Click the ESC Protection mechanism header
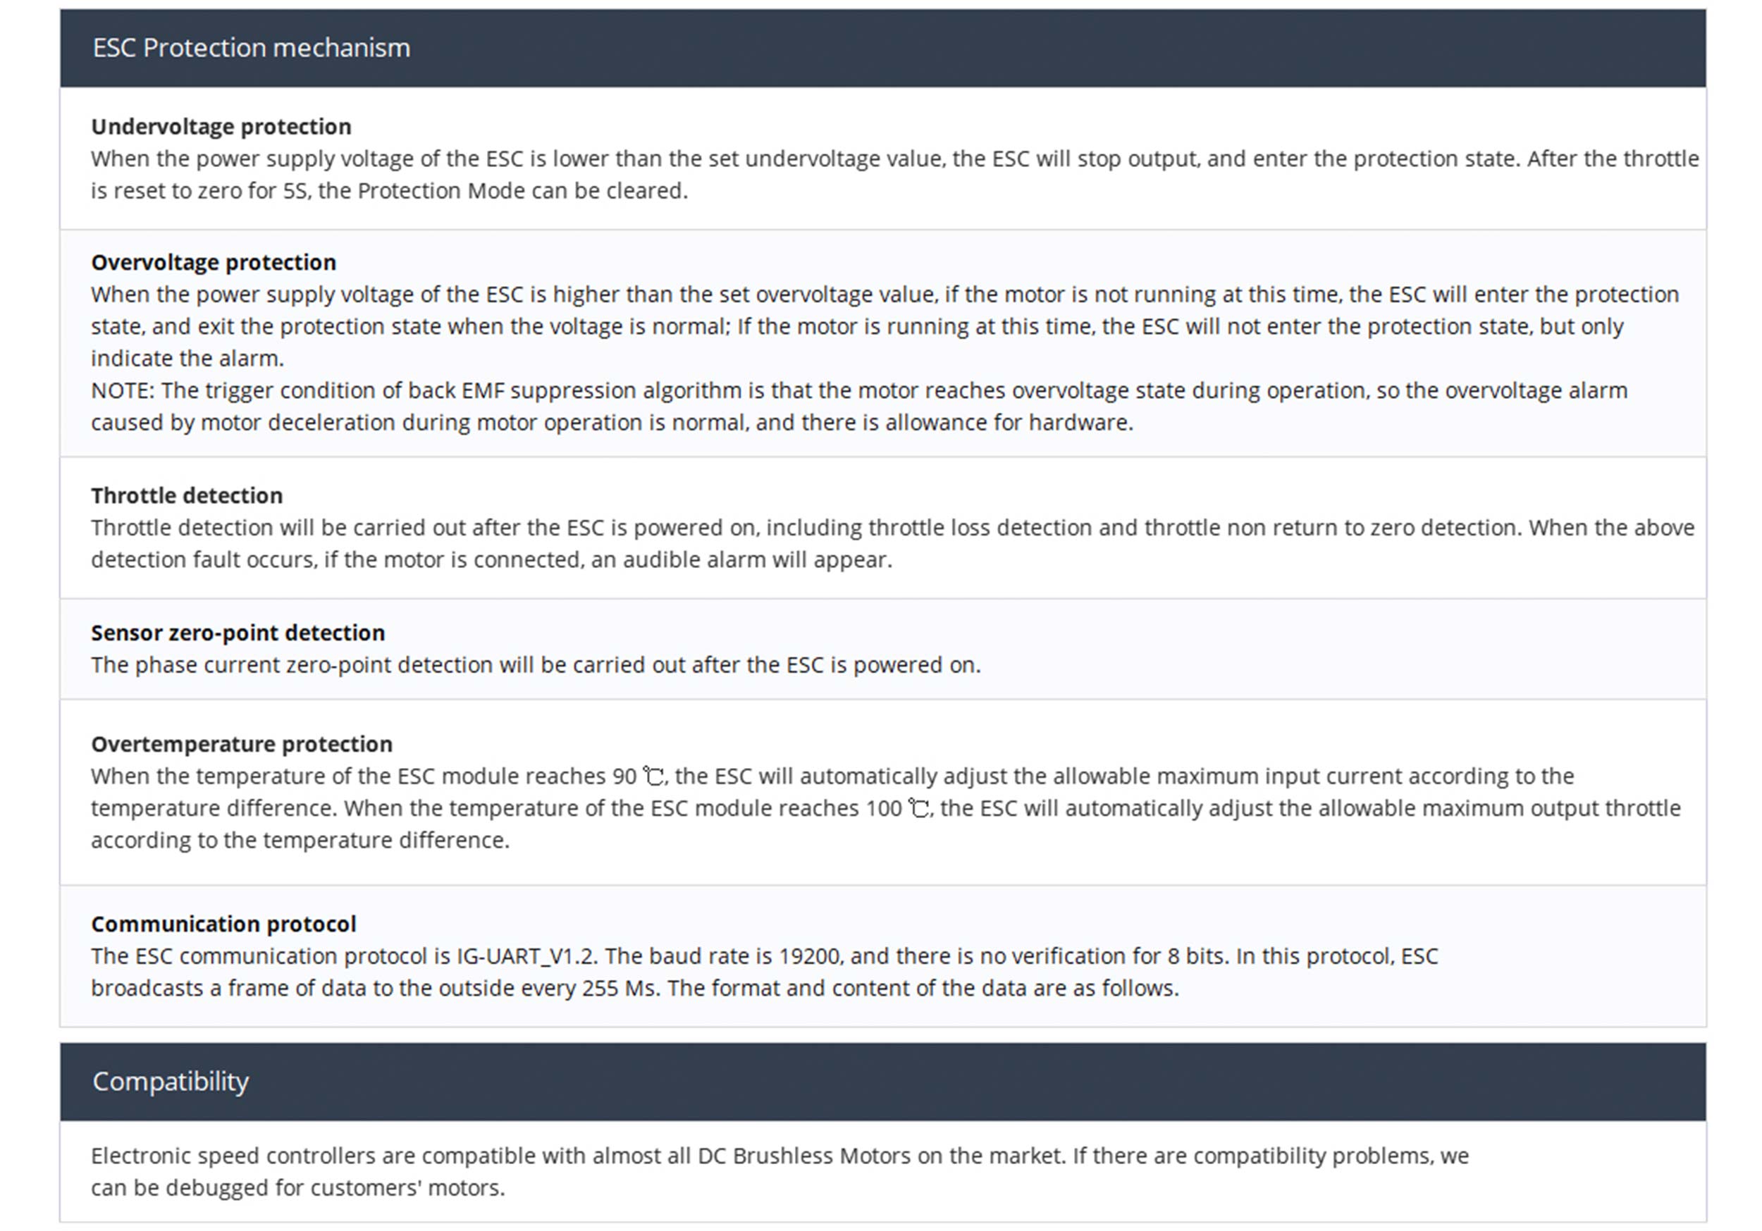 [x=251, y=48]
